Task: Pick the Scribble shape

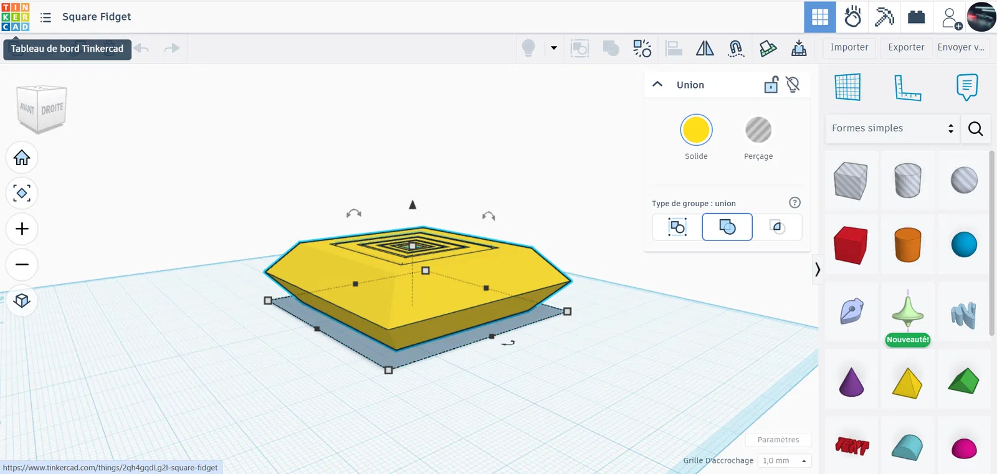Action: click(x=851, y=311)
